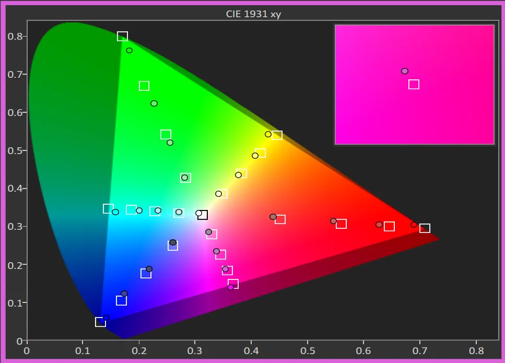Click the 100% yellow target square

(277, 135)
